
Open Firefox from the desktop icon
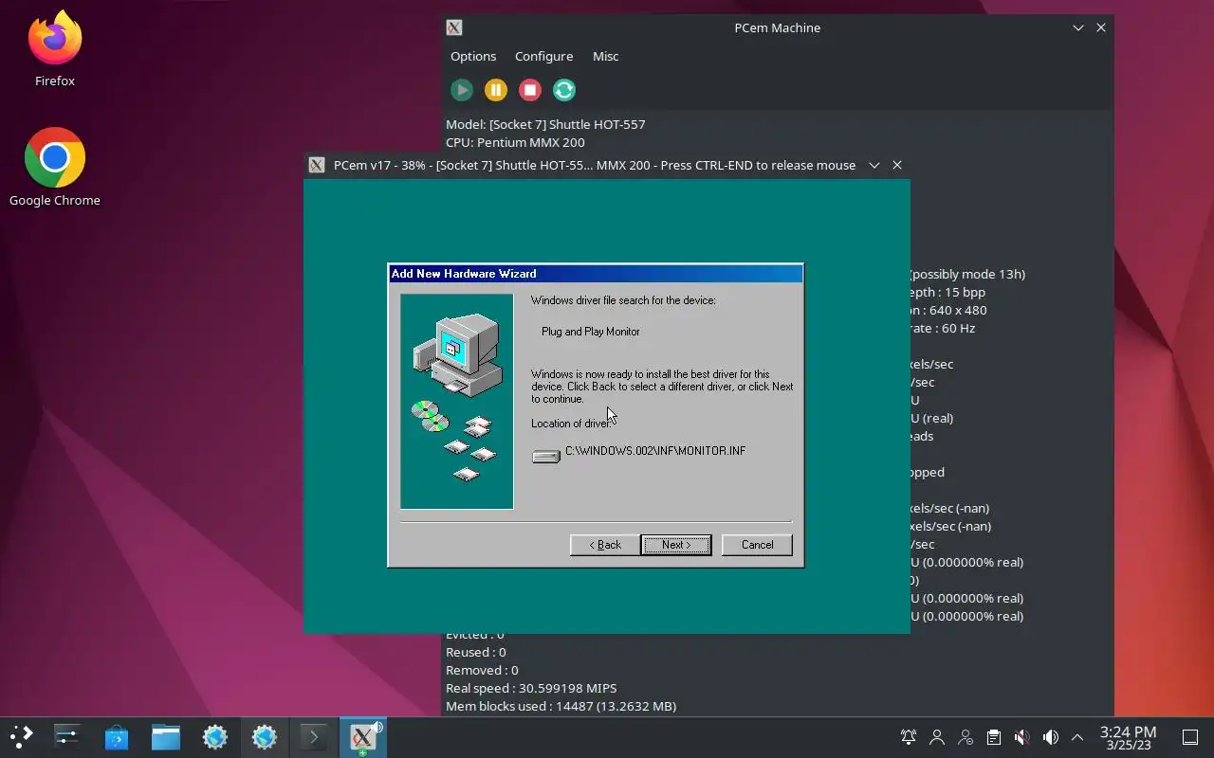coord(55,49)
